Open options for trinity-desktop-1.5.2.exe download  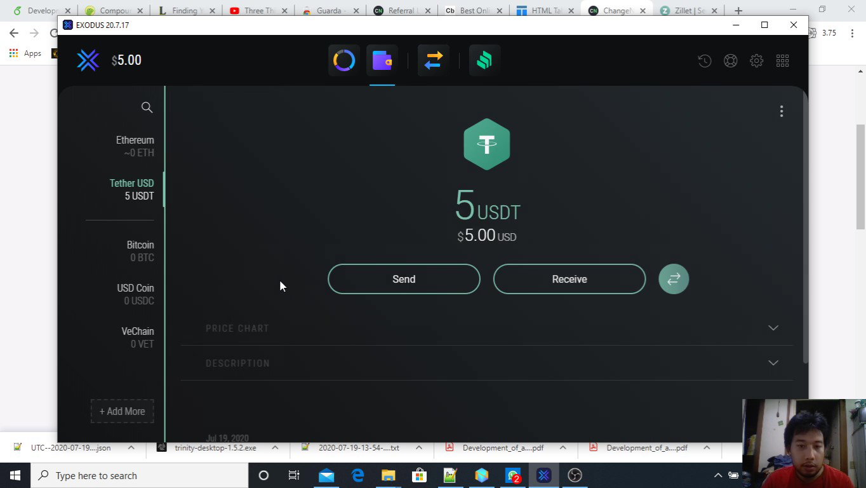pos(275,447)
